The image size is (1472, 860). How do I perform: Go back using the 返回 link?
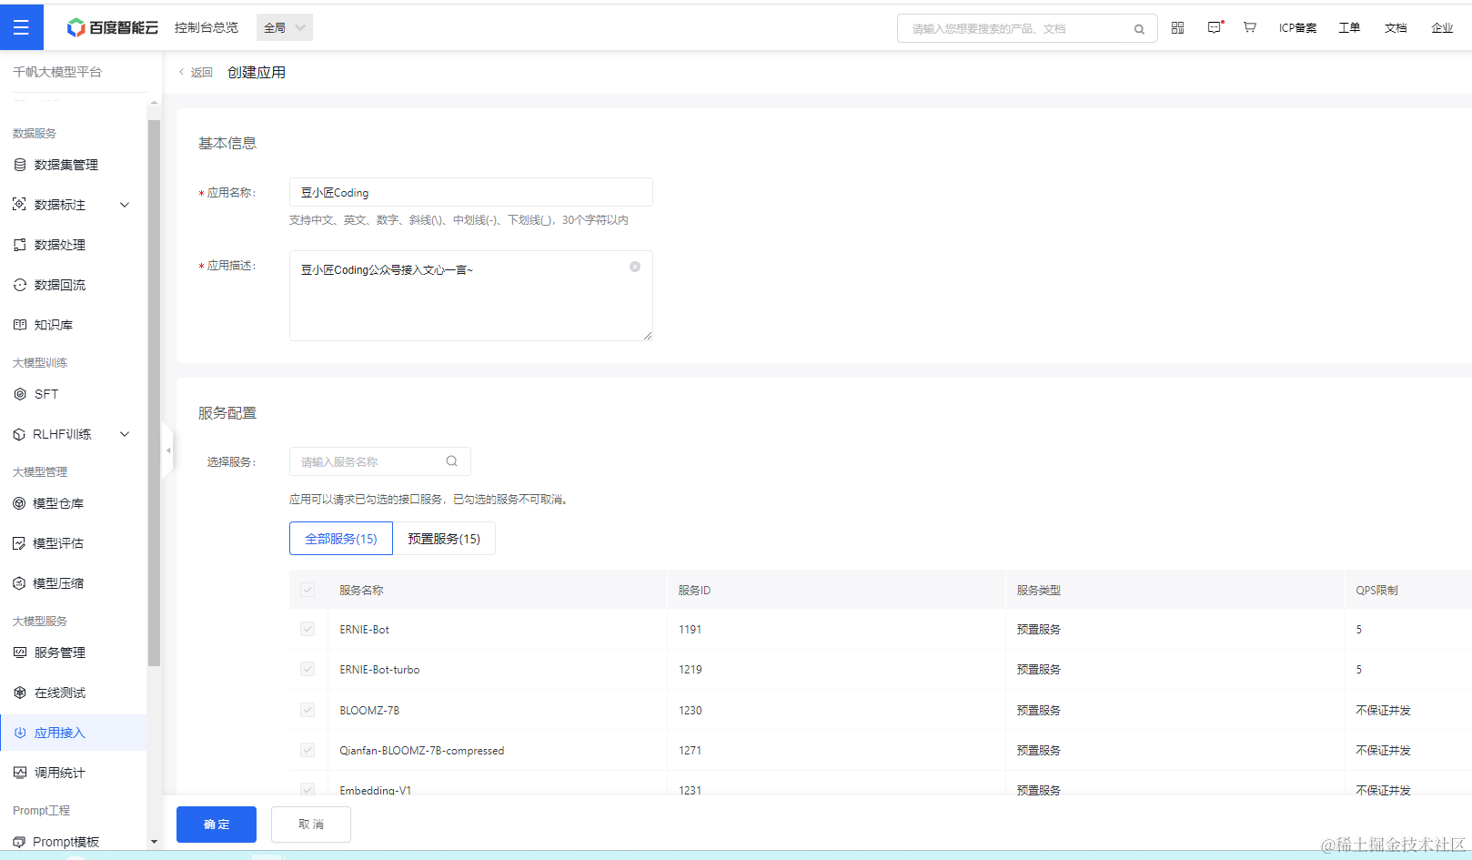[196, 73]
